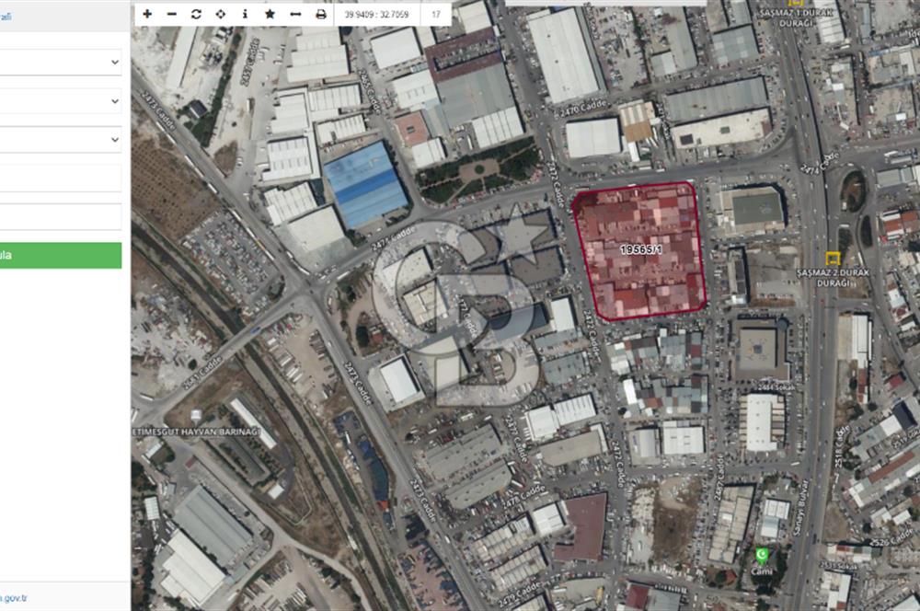Click the green Cami mosque marker
920x611 pixels.
click(762, 555)
